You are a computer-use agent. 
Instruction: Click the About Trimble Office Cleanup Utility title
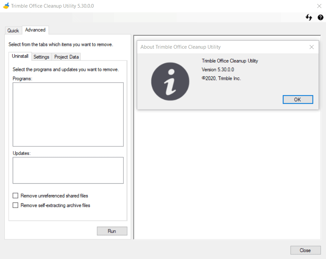[x=181, y=47]
